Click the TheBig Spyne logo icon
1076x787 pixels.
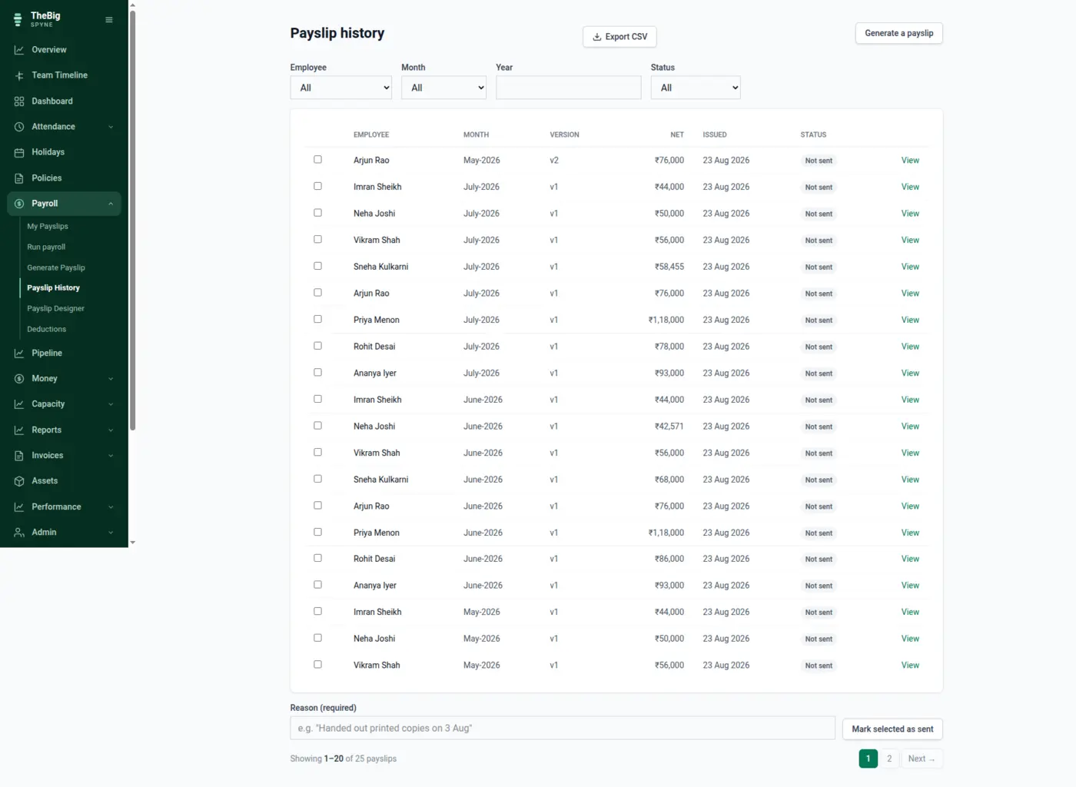pos(18,19)
